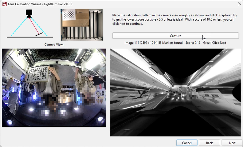Viewport: 243px width, 147px height.
Task: Click the Capture button
Action: (175, 36)
